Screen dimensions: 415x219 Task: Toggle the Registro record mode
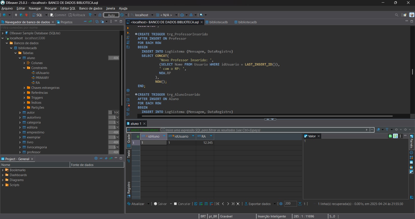coord(129,190)
